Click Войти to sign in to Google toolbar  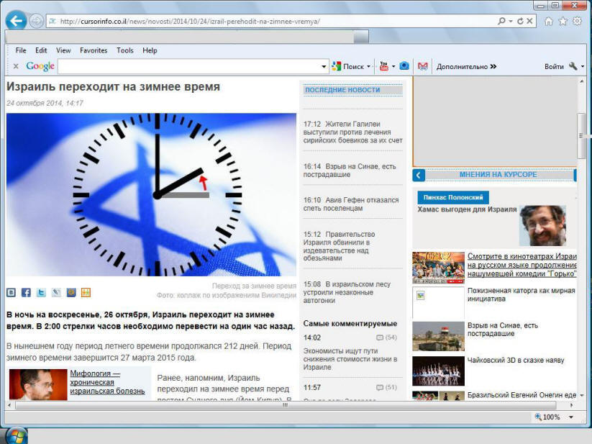554,66
